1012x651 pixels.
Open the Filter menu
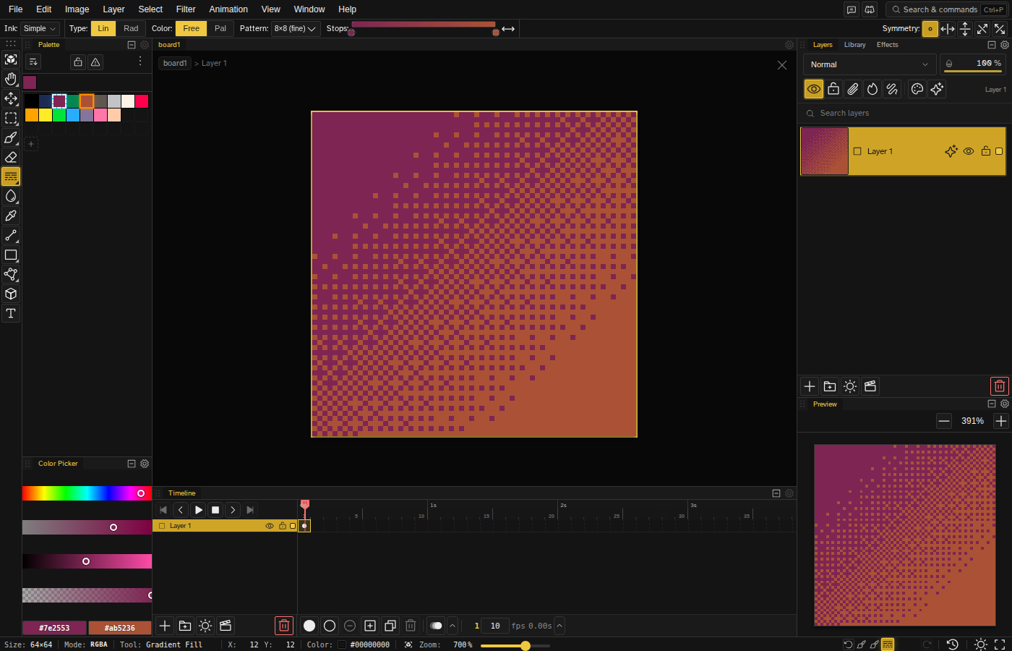point(186,9)
